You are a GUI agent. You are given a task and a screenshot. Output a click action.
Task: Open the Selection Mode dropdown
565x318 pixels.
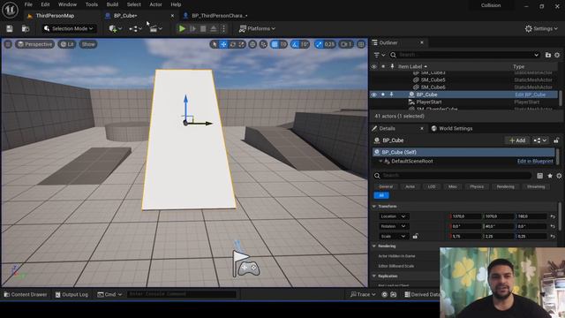(69, 28)
